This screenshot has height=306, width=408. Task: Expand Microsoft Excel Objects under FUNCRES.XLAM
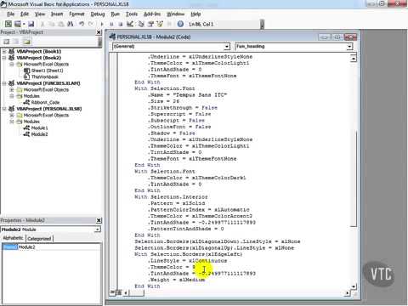click(x=12, y=90)
